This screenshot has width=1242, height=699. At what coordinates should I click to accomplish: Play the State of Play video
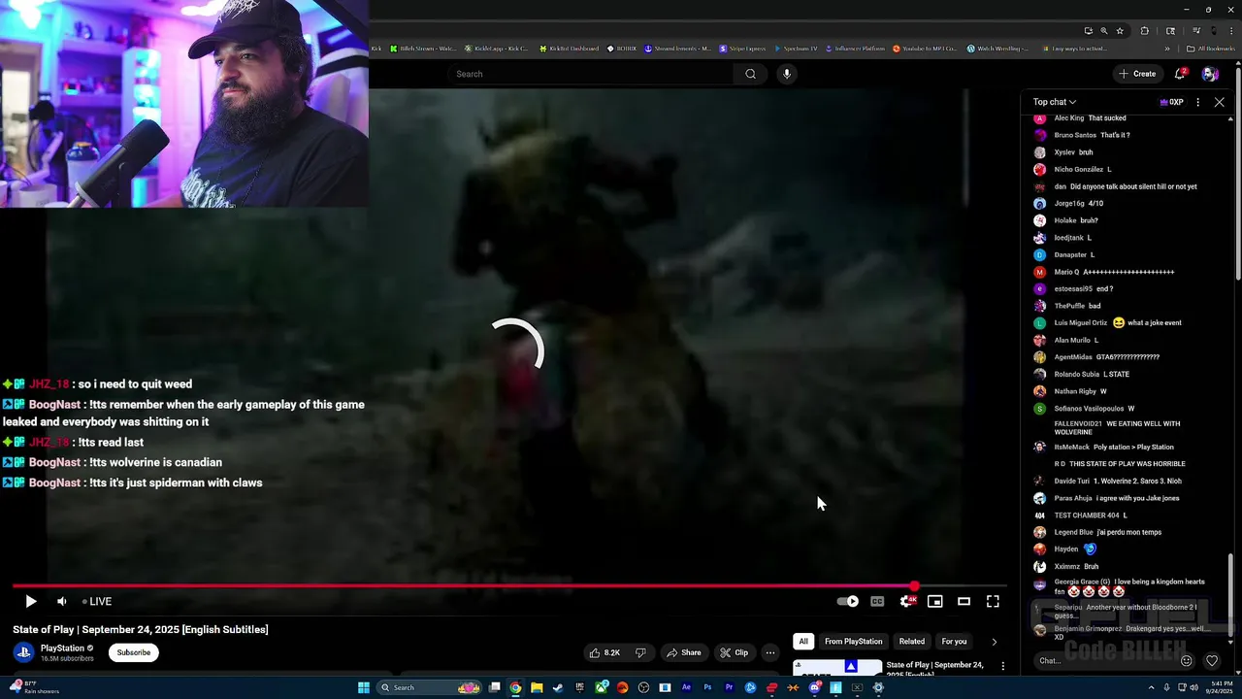pyautogui.click(x=30, y=602)
